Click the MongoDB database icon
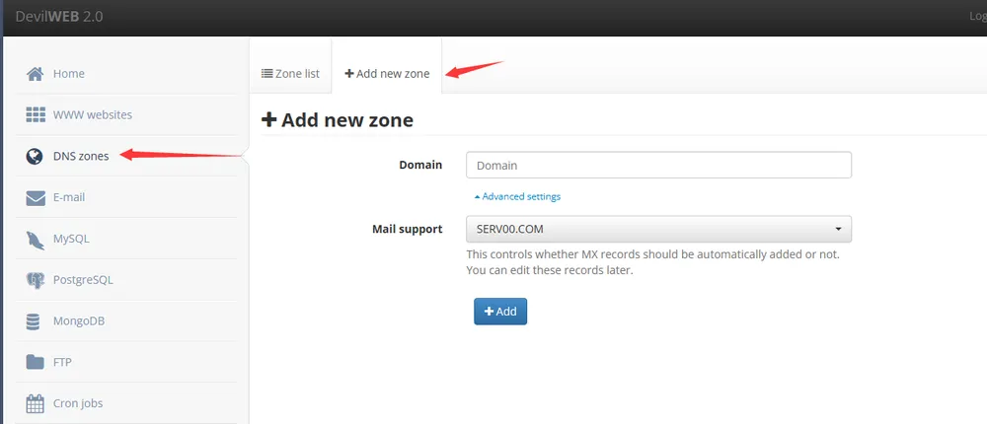The width and height of the screenshot is (987, 424). (x=36, y=321)
